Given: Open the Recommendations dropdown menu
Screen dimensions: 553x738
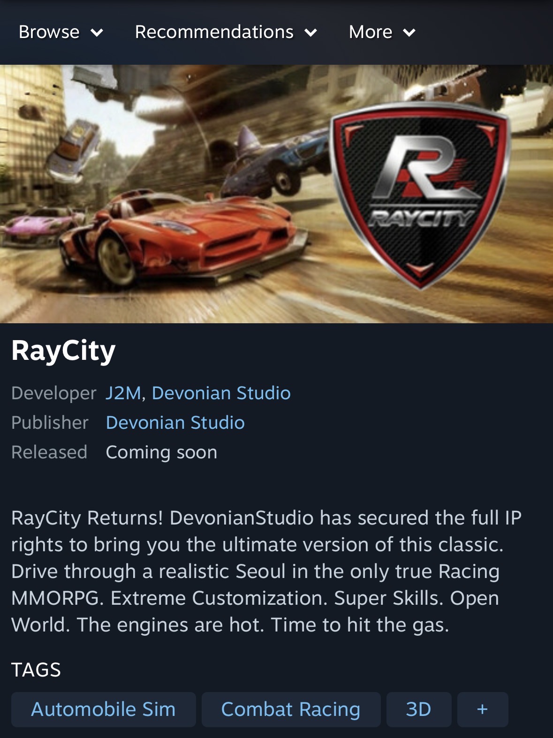Looking at the screenshot, I should click(x=226, y=32).
